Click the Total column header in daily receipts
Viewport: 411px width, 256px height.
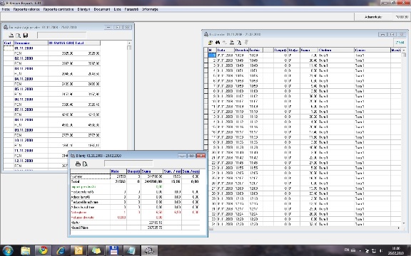(87, 43)
